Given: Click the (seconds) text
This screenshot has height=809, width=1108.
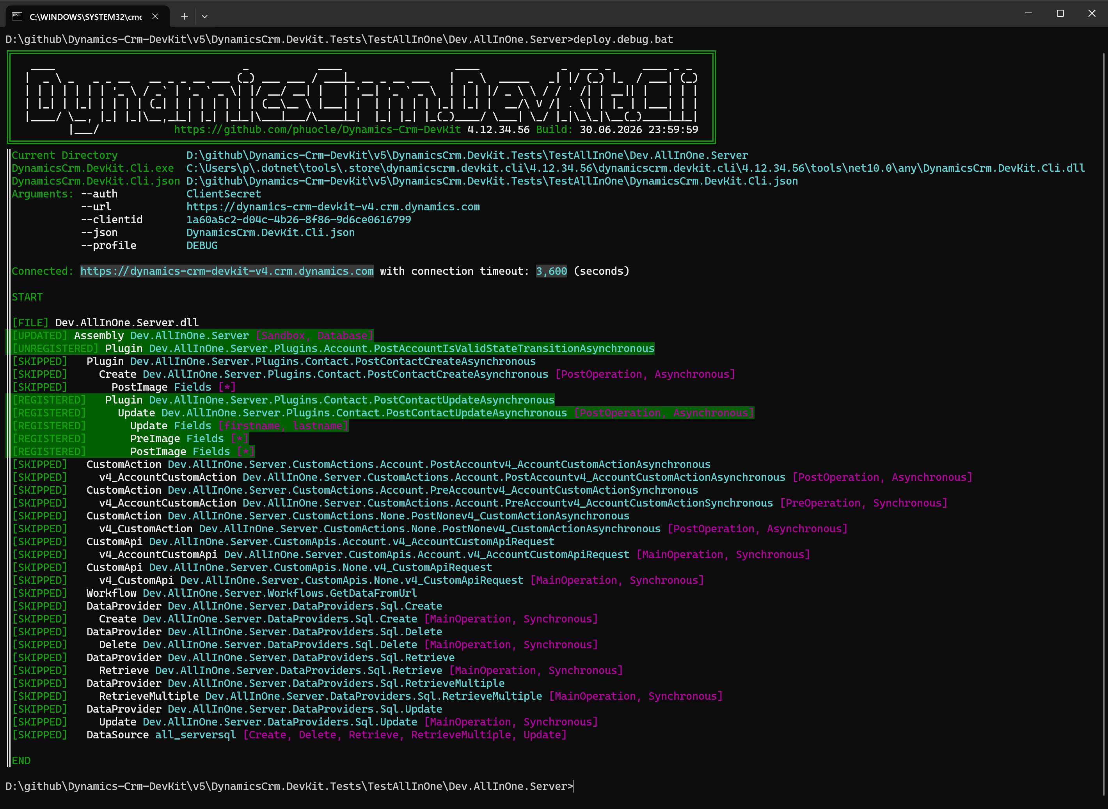Looking at the screenshot, I should click(601, 271).
